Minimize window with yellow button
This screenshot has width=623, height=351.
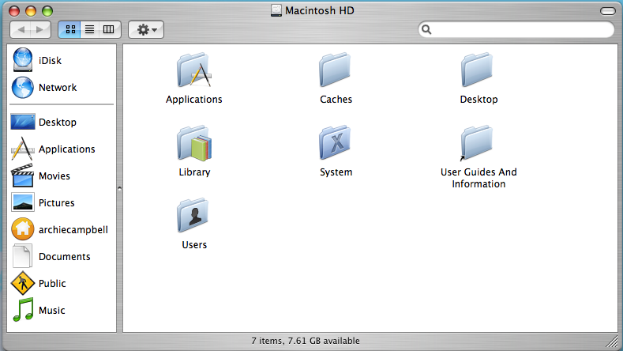[31, 11]
